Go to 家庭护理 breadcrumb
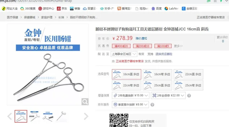This screenshot has width=229, height=127. [47, 17]
